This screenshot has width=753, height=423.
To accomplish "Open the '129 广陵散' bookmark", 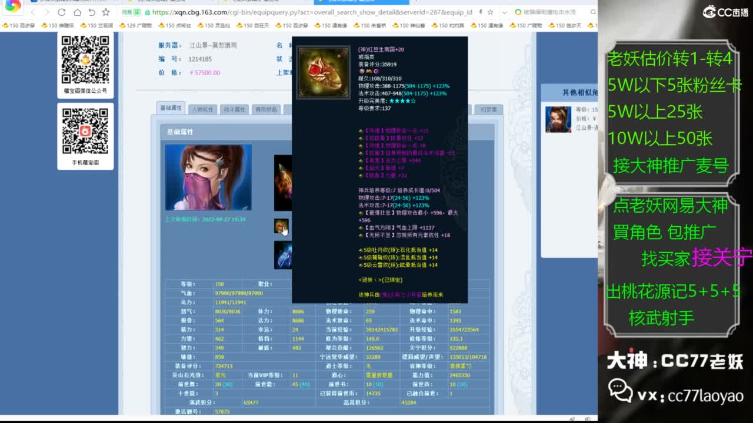I will 135,25.
